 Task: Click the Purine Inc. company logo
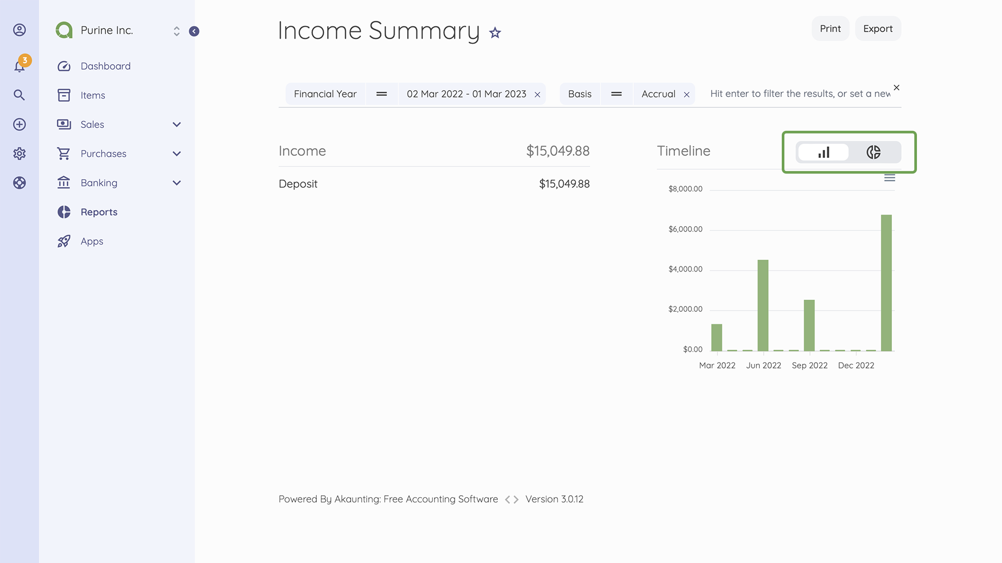pos(64,30)
